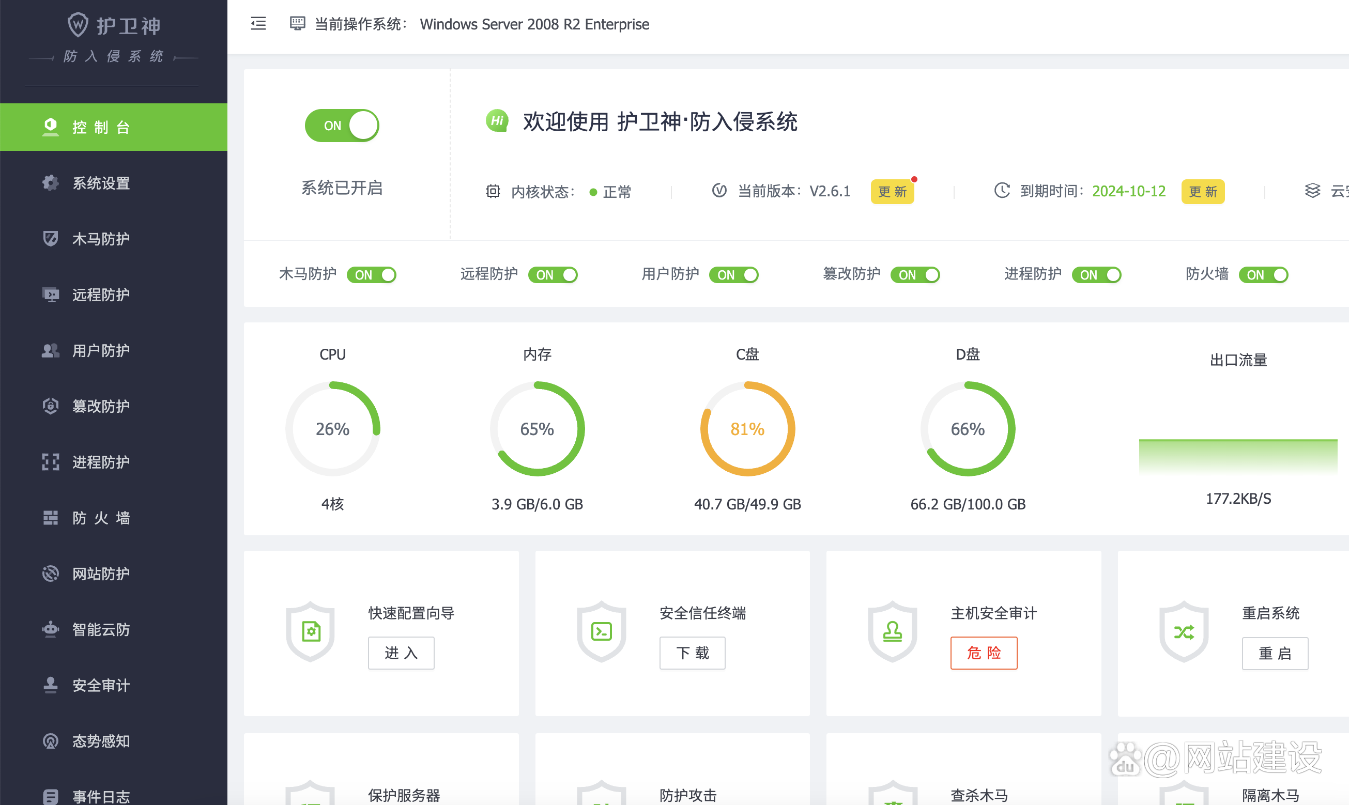Click the brick wall icon for 防火墙 in sidebar
The height and width of the screenshot is (805, 1349).
tap(51, 518)
